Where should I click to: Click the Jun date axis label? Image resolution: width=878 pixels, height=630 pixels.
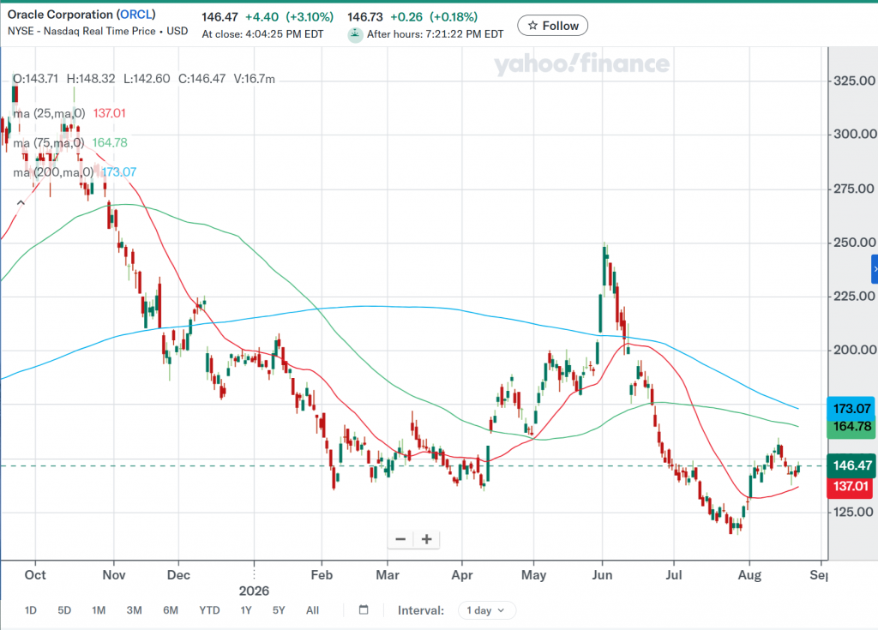click(602, 575)
